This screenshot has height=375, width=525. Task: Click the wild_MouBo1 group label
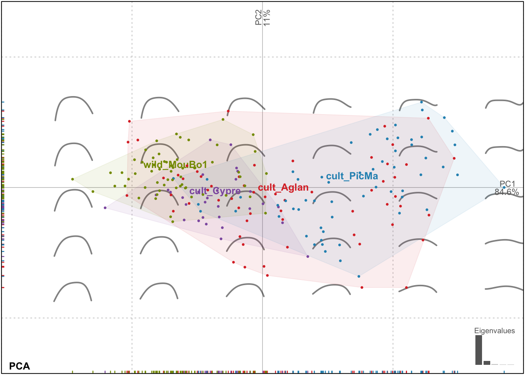coord(175,164)
